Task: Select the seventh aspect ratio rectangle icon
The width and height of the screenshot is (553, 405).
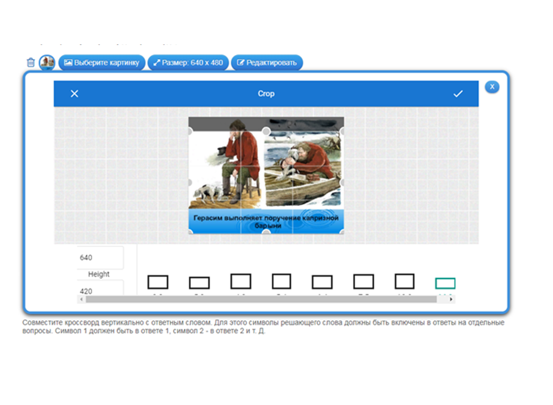Action: tap(404, 281)
